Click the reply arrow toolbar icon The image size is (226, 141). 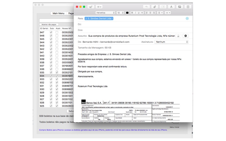146,7
